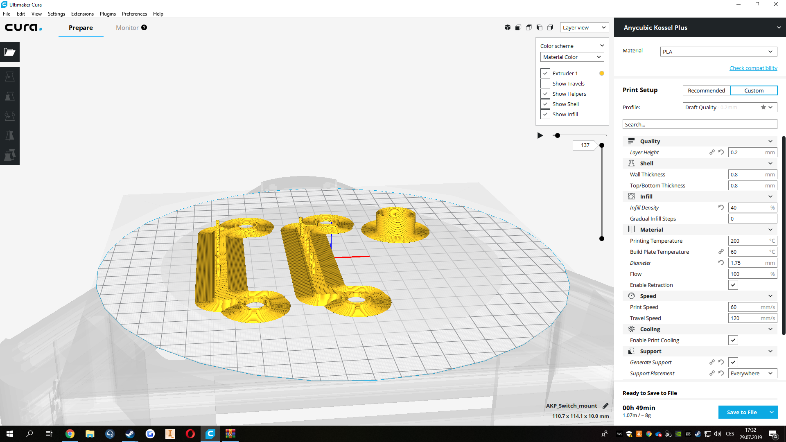
Task: Uncheck the Show Infill checkbox
Action: click(x=545, y=114)
